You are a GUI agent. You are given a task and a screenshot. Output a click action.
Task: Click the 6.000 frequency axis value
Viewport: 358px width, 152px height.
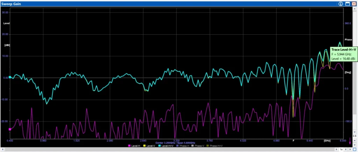(x=343, y=140)
